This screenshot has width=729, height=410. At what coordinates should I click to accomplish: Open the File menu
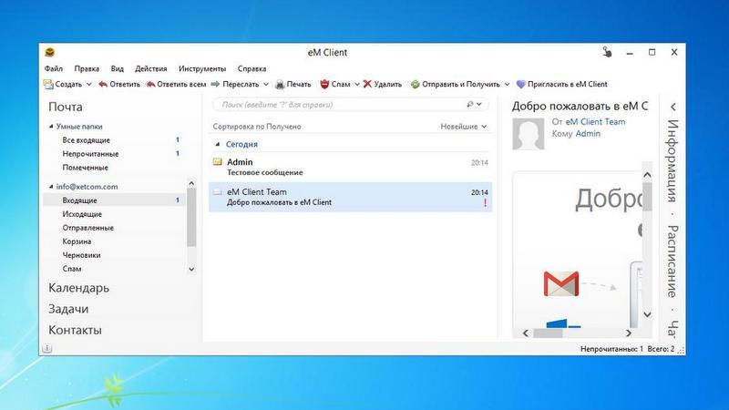click(54, 68)
